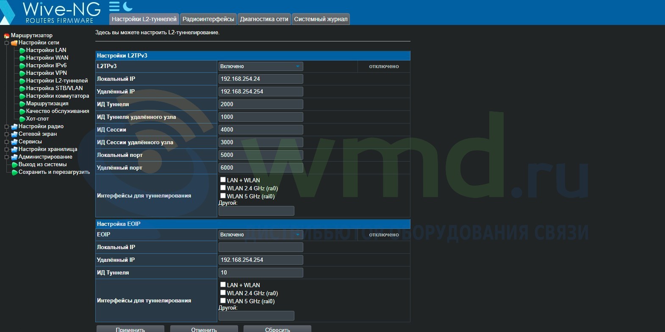Screen dimensions: 665x332
Task: Enable LAN + WLAN checkbox in L2TPv3 section
Action: tap(223, 180)
